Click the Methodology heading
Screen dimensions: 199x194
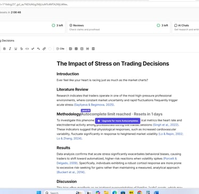pyautogui.click(x=68, y=114)
